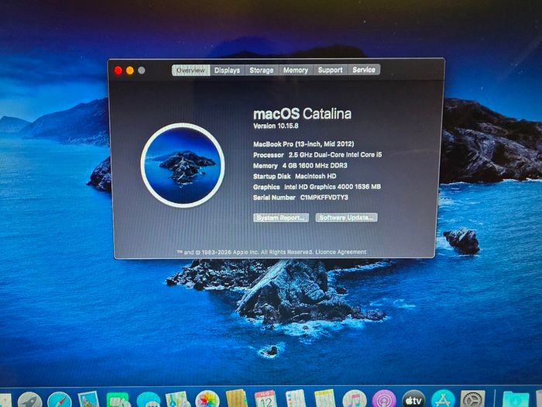Click the Intel HD Graphics 4000 1536 MB text

[x=332, y=187]
